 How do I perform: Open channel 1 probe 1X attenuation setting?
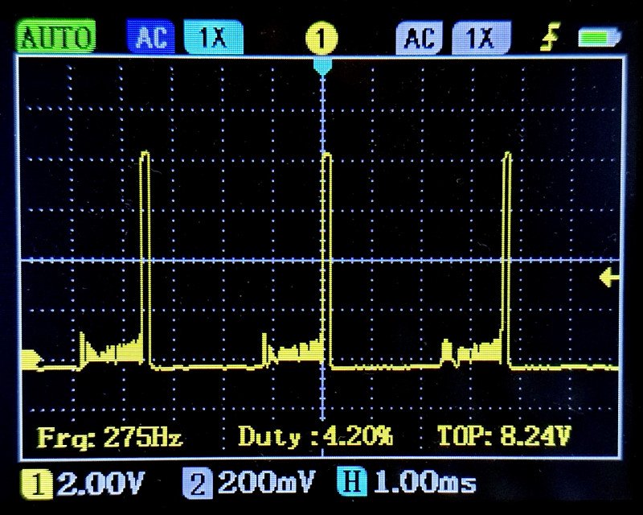(212, 37)
